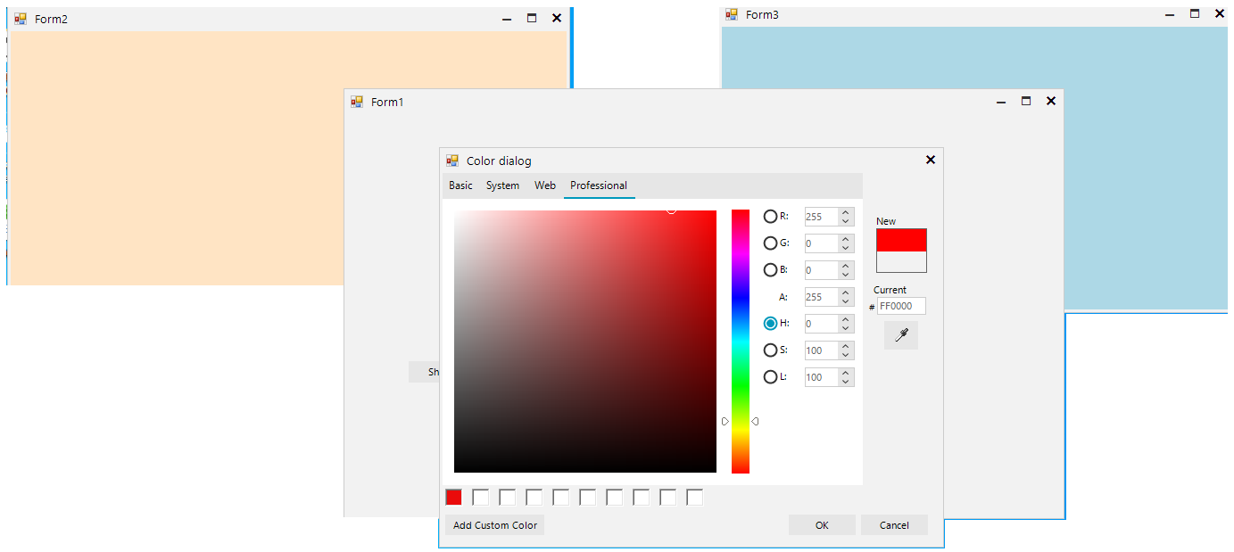Click the Color dialog title bar icon
Viewport: 1234px width, 552px height.
pyautogui.click(x=452, y=161)
